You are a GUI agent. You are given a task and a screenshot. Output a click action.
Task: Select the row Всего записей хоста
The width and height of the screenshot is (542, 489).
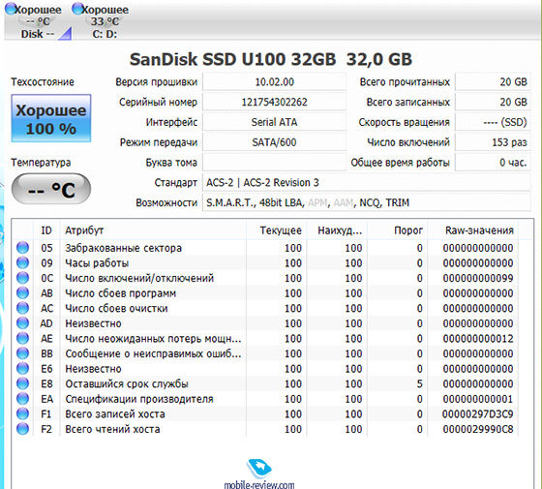[x=265, y=413]
